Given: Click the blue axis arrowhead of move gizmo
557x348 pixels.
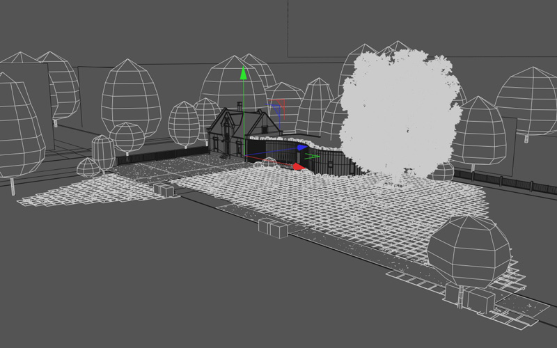Looking at the screenshot, I should coord(302,147).
